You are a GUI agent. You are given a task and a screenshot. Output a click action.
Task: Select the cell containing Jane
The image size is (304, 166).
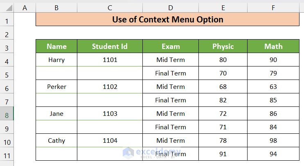(56, 114)
